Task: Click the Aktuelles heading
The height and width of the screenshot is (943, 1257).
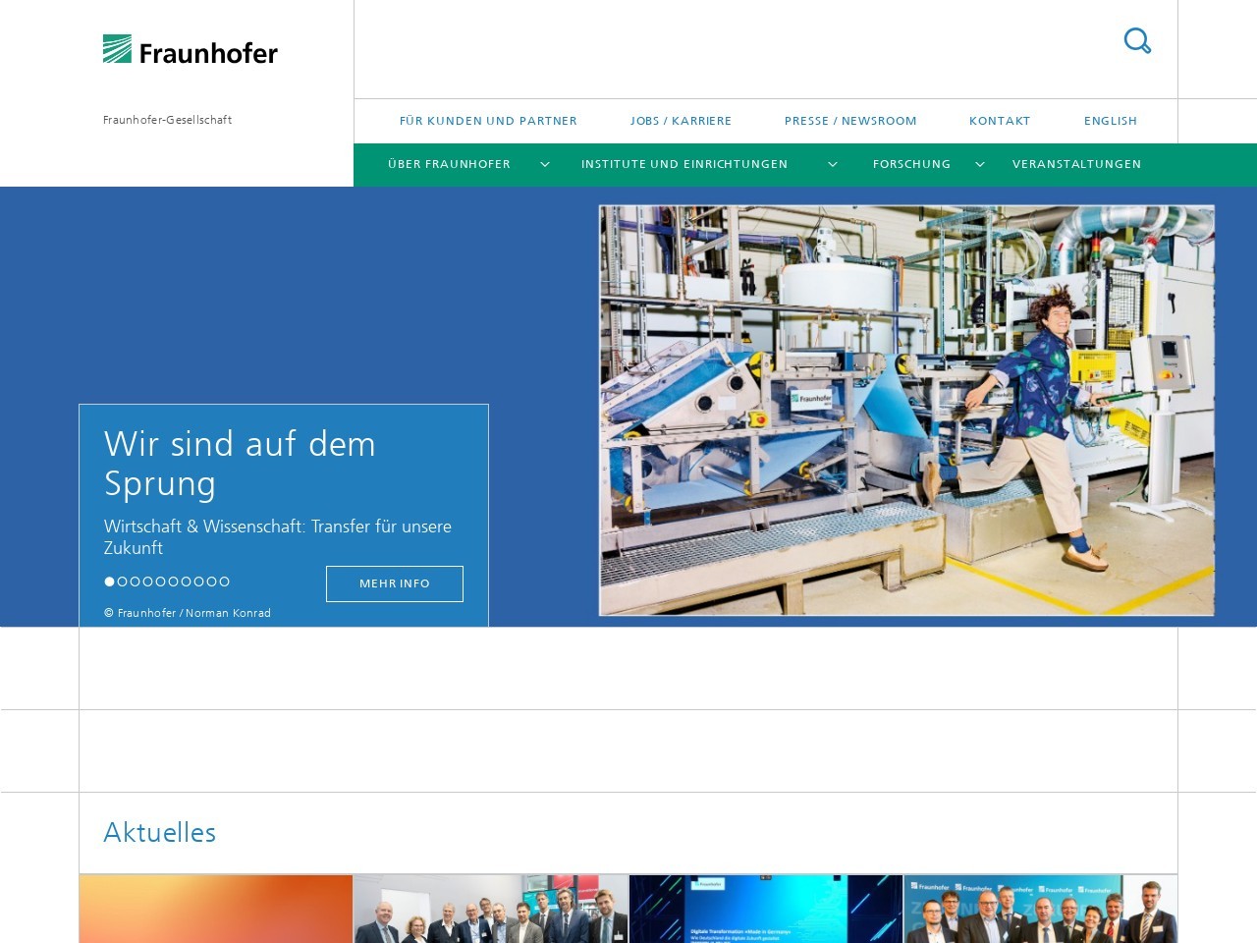Action: (160, 832)
